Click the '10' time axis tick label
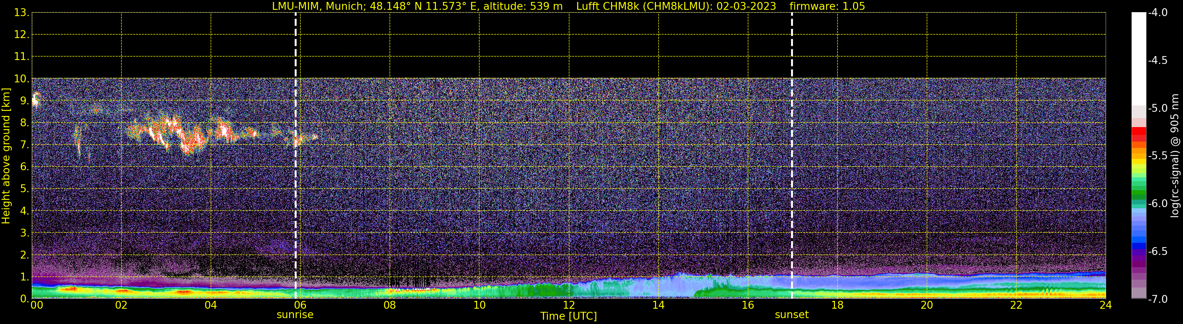Image resolution: width=1183 pixels, height=324 pixels. click(479, 305)
